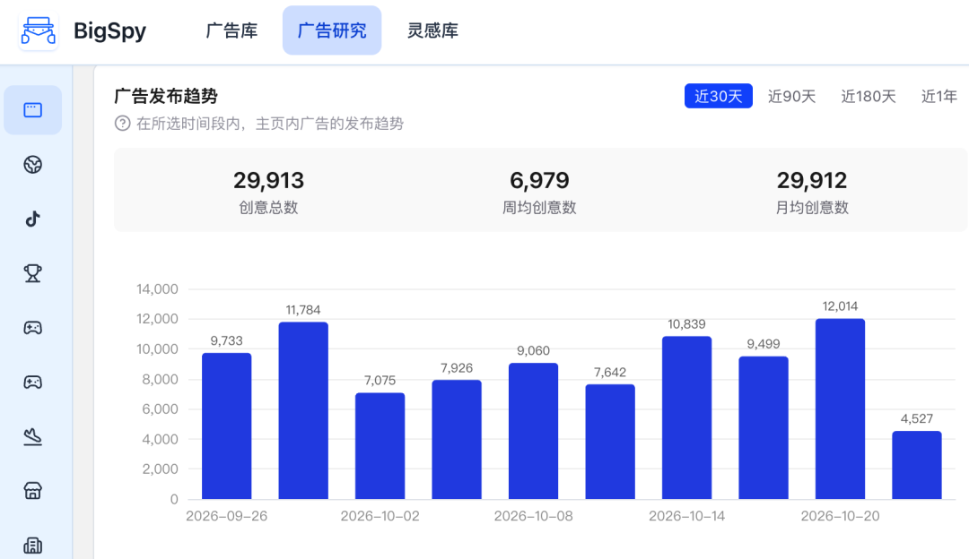The image size is (969, 559).
Task: Click the bar labeled 12,014
Action: [x=840, y=408]
